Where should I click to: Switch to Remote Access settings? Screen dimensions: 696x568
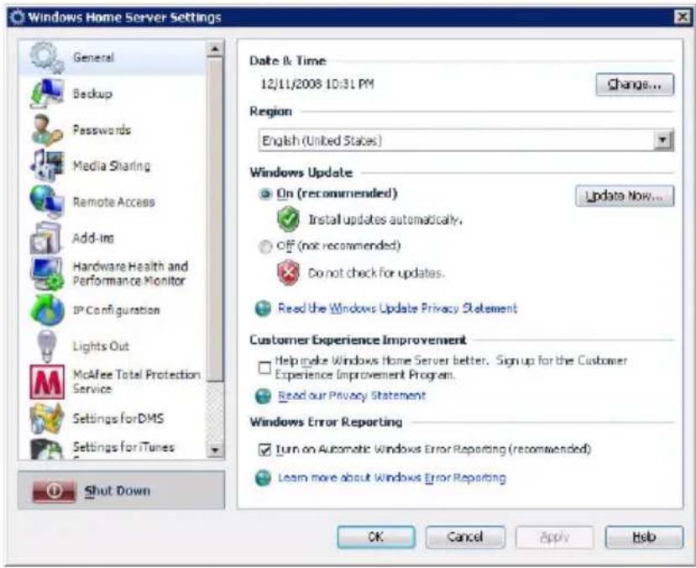pos(113,202)
